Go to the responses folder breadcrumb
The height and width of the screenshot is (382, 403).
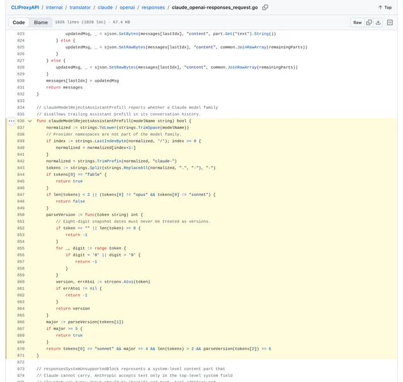pos(153,8)
